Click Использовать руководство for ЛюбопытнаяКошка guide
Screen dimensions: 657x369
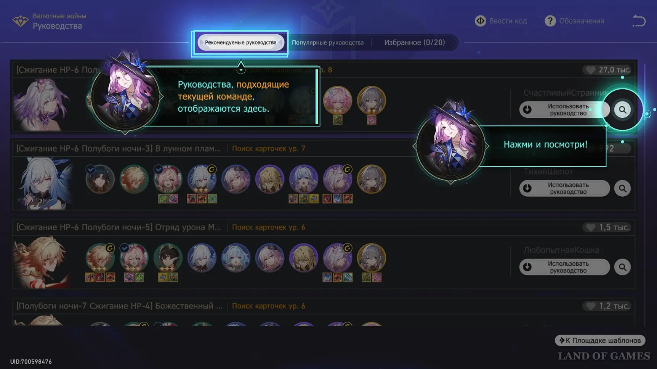(x=564, y=267)
